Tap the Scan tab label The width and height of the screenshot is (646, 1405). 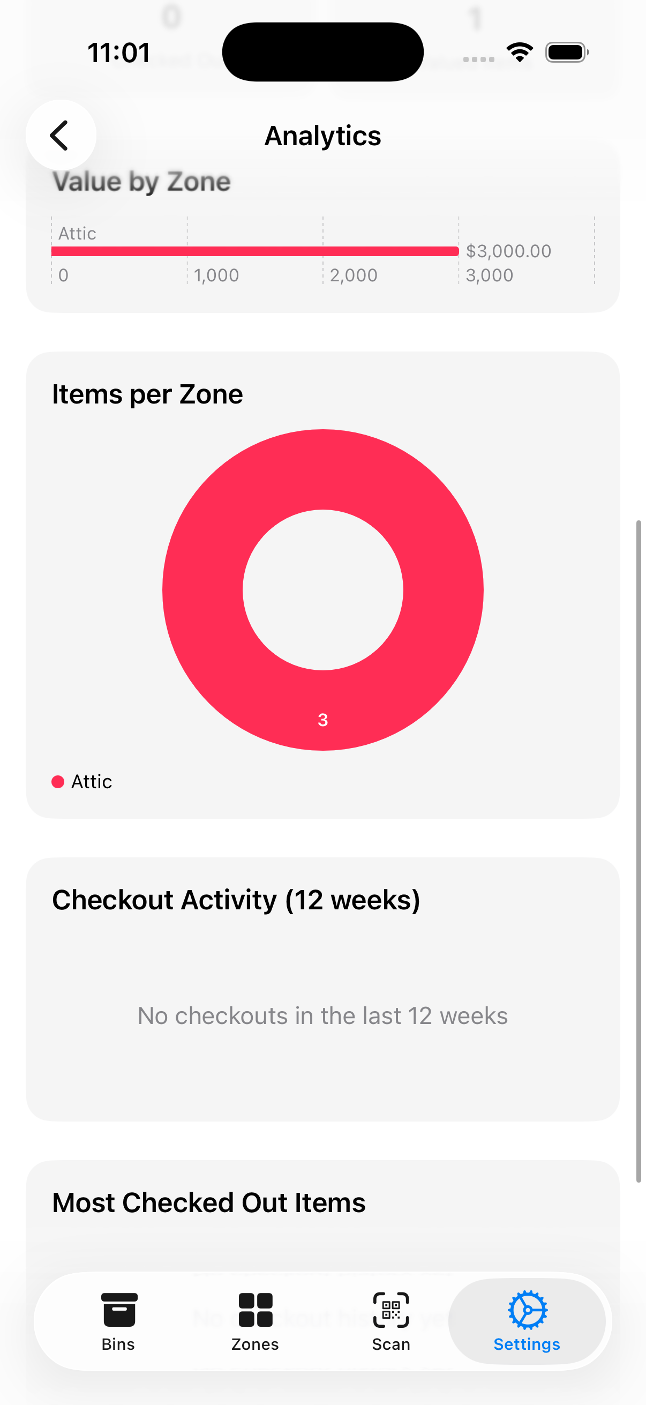coord(390,1344)
